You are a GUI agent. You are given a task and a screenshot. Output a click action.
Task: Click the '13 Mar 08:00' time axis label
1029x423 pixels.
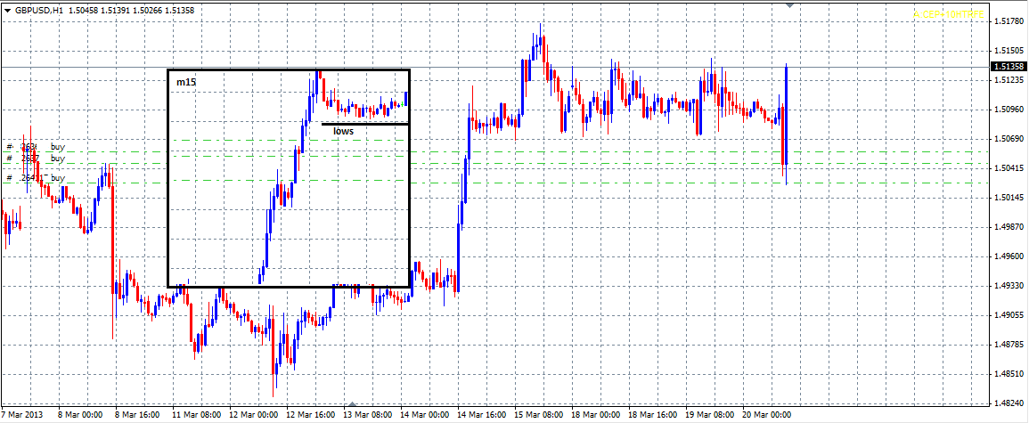(369, 415)
